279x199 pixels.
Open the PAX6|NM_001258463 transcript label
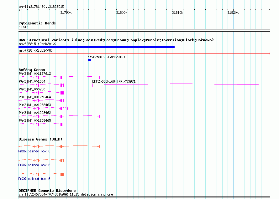35,105
